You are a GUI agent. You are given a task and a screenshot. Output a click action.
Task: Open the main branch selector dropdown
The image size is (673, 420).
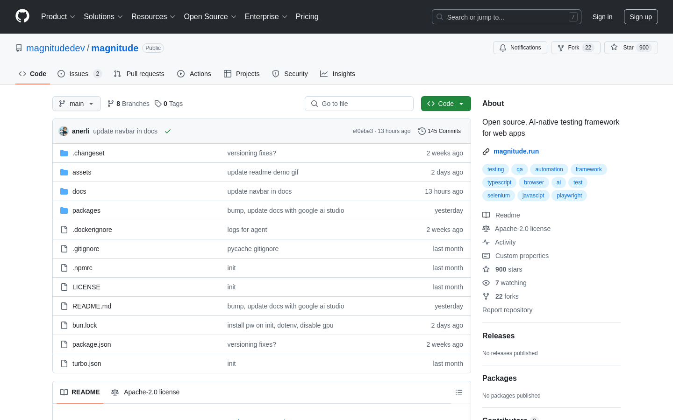tap(77, 104)
